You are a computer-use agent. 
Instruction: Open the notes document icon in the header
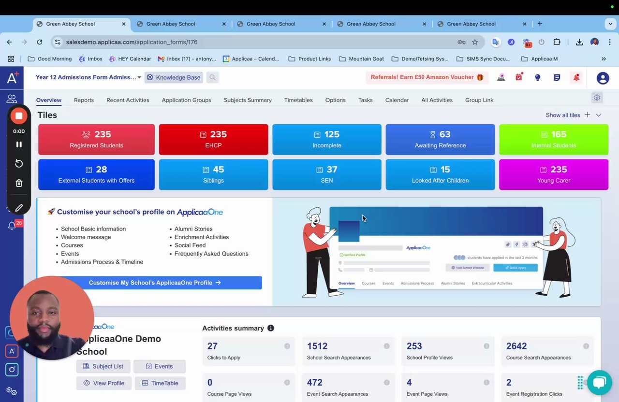(x=557, y=77)
